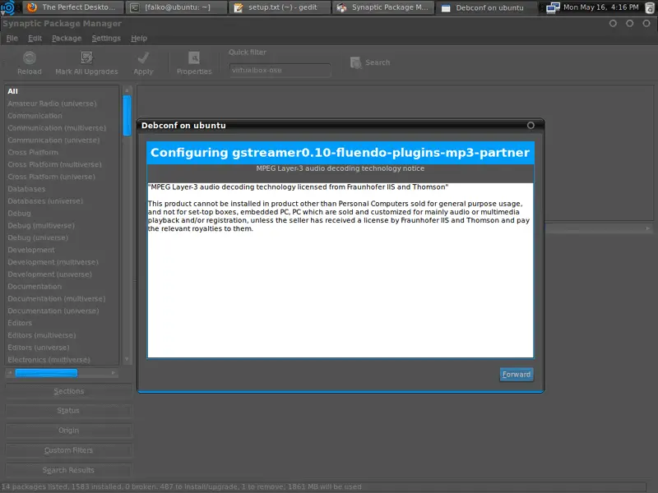Image resolution: width=658 pixels, height=493 pixels.
Task: Click the Firefox icon in the taskbar
Action: coord(32,7)
